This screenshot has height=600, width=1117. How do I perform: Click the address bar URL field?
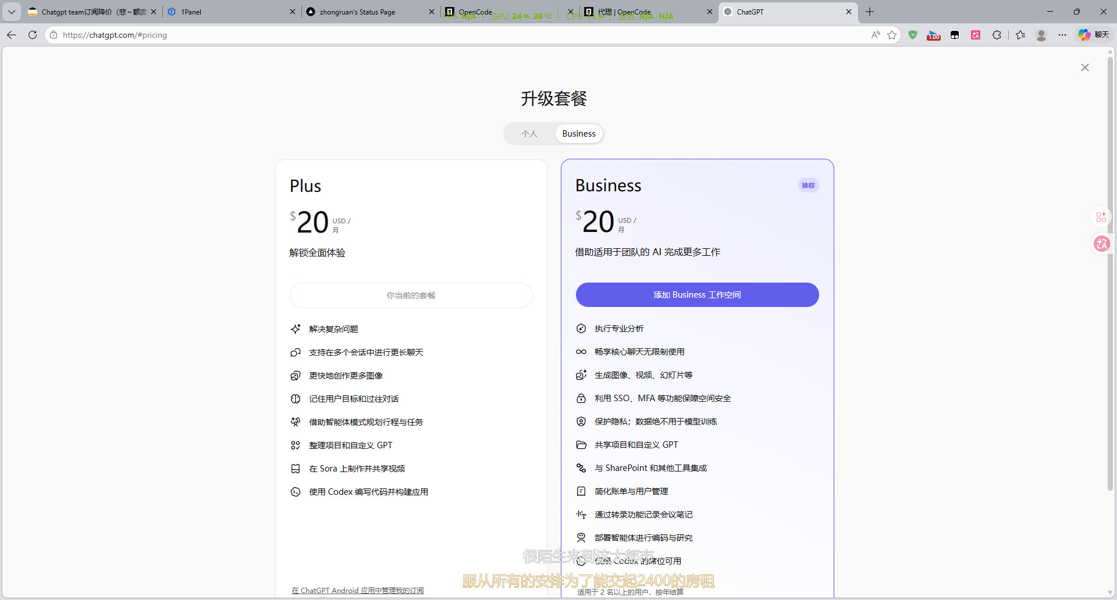tap(454, 35)
